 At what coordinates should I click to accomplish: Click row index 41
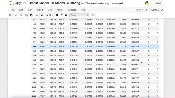coord(34,20)
